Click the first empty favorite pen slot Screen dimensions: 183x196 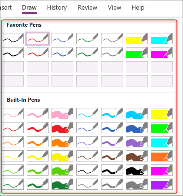[x=13, y=67]
